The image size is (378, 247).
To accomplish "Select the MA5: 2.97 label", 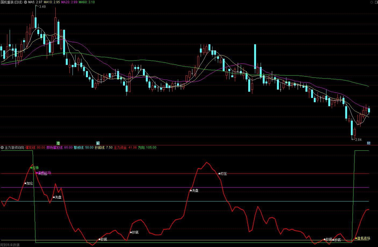I will point(35,2).
